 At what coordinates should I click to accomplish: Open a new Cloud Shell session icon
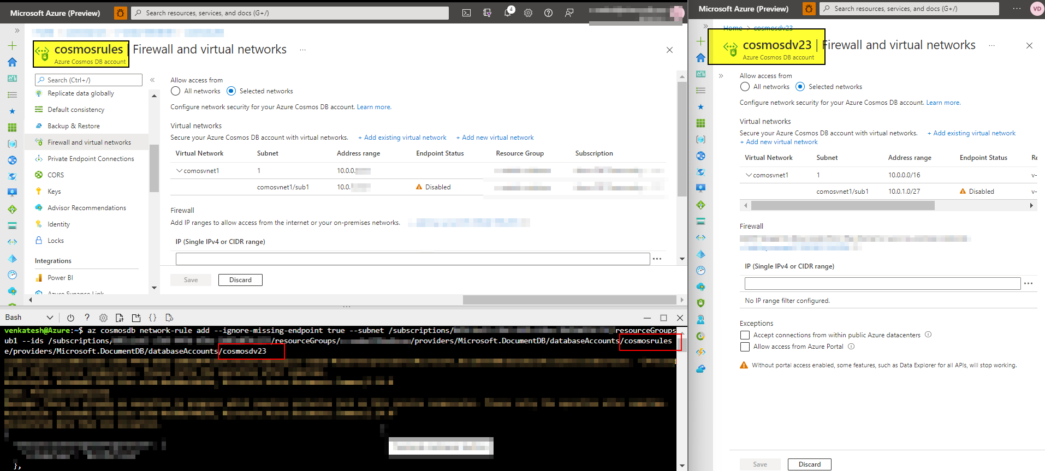[136, 318]
